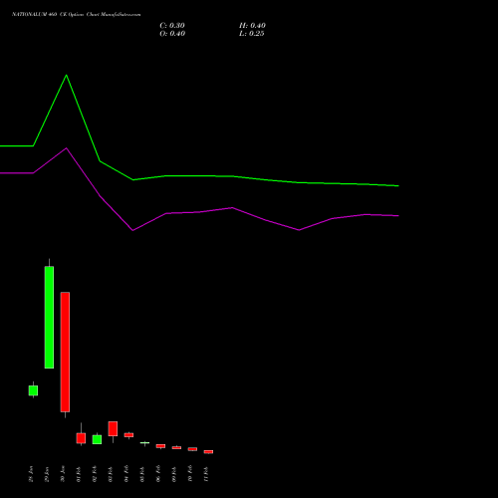Select the tall red candlestick for 30 Jan
Viewport: 498px width, 498px height.
tap(65, 352)
